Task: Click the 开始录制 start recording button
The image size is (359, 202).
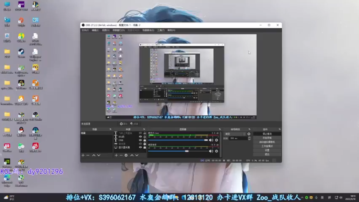Action: (267, 138)
